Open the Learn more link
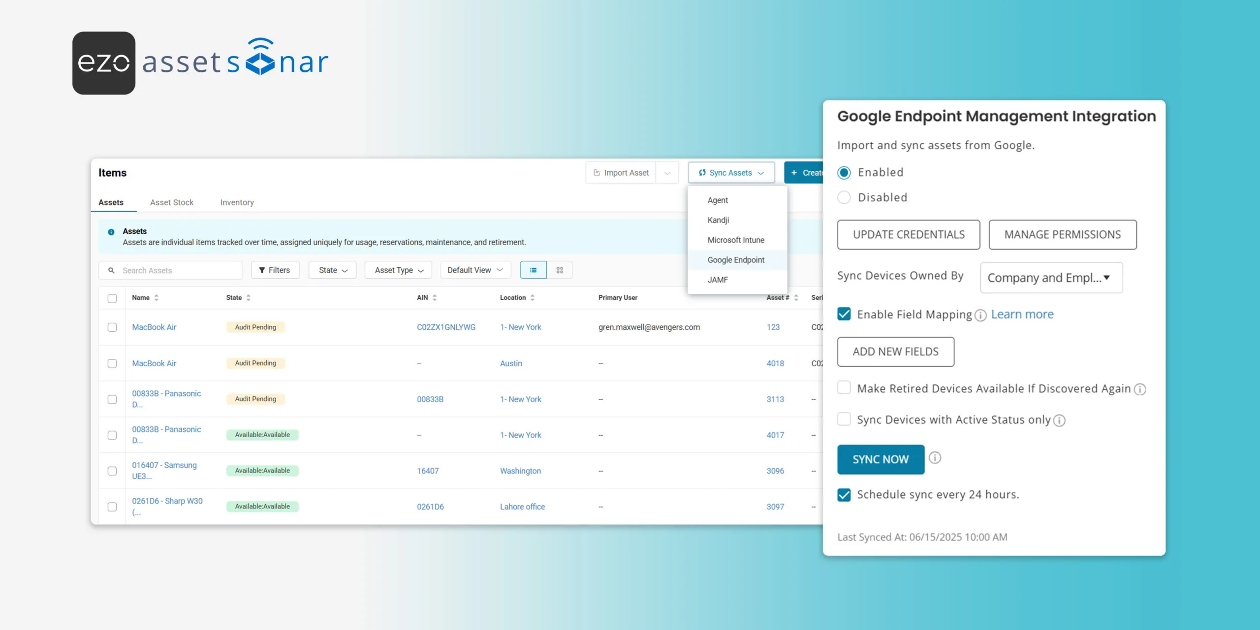This screenshot has height=630, width=1260. [1022, 315]
